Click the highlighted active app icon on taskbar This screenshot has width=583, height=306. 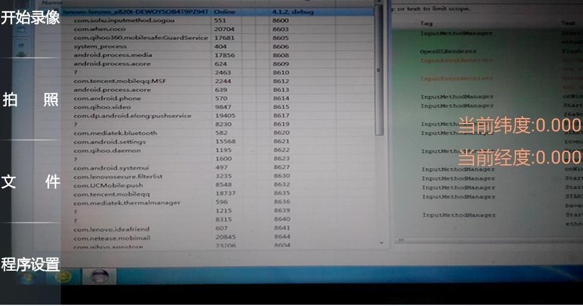pyautogui.click(x=100, y=277)
